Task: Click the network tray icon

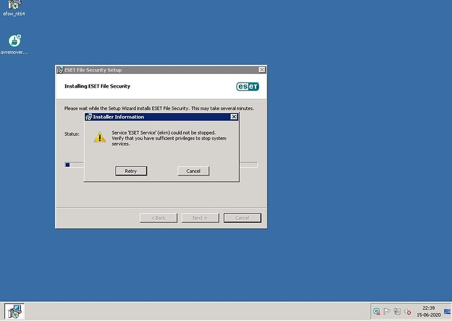Action: point(397,311)
